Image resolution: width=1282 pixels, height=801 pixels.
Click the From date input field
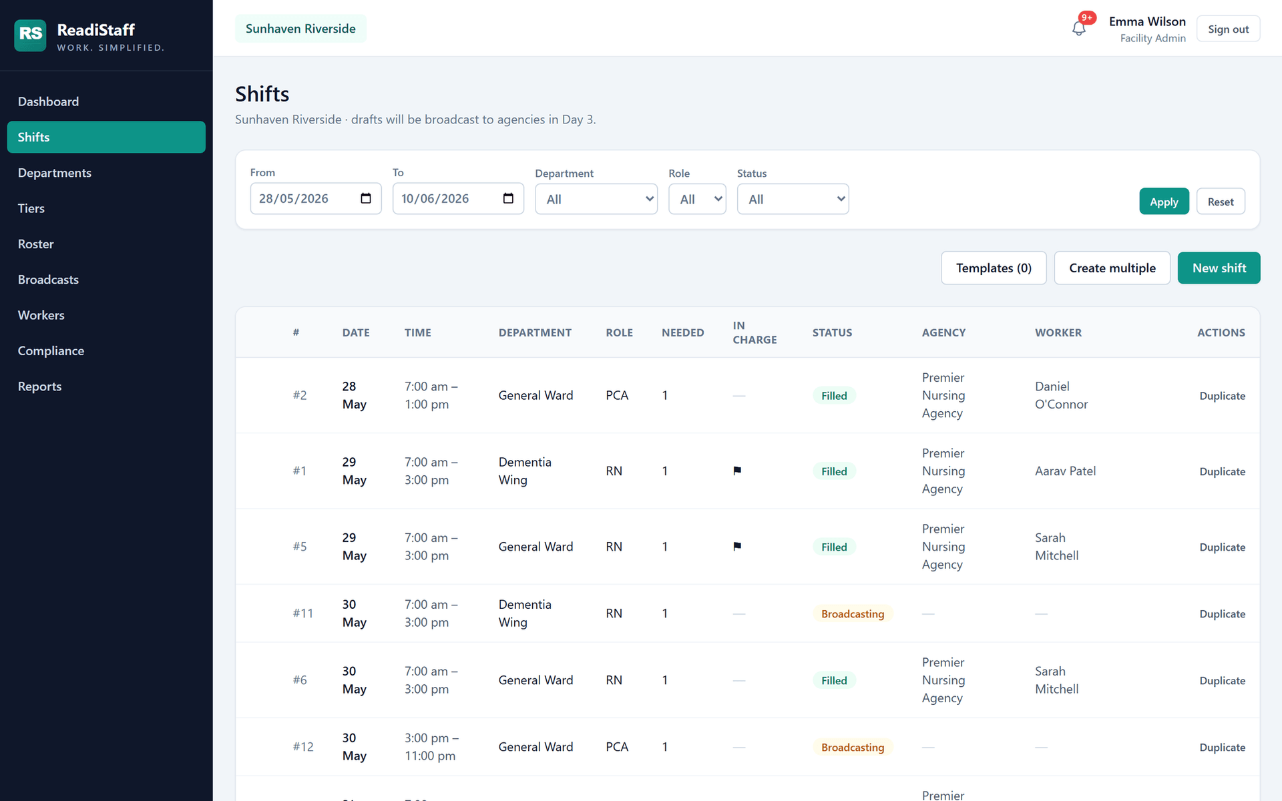(x=316, y=198)
